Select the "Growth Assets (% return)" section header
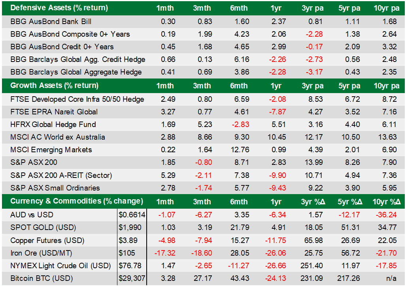 pos(55,86)
